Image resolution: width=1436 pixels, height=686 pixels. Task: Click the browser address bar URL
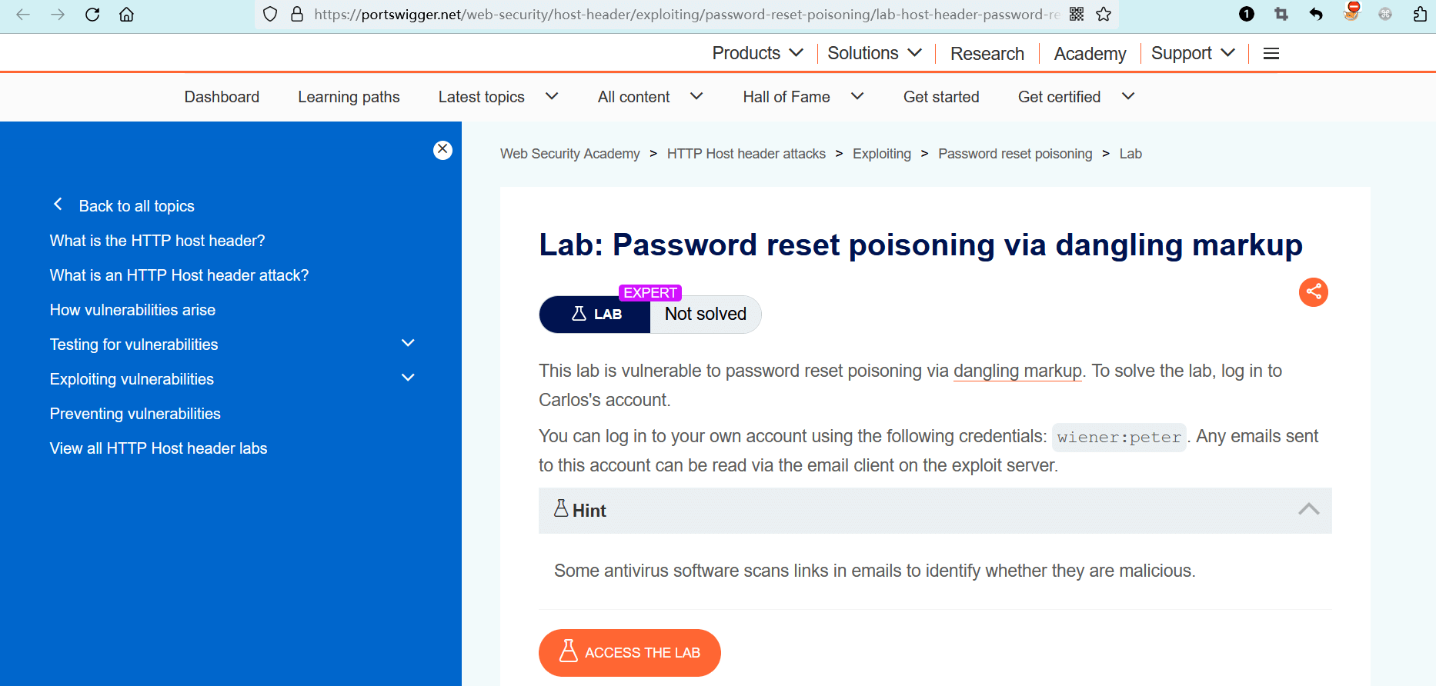[685, 15]
